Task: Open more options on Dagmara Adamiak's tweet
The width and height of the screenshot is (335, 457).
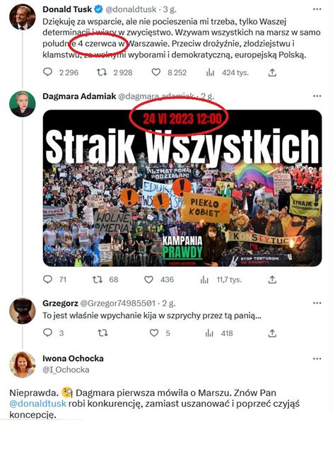Action: tap(317, 96)
